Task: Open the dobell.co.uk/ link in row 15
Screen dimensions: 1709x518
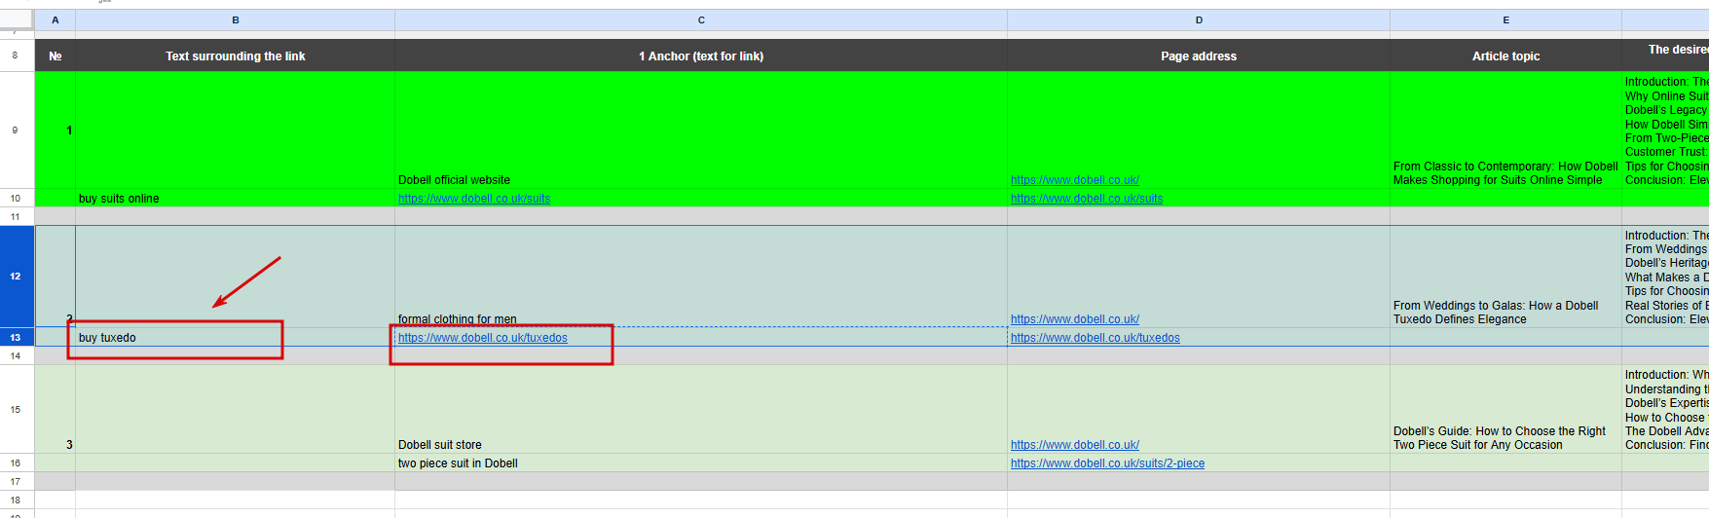Action: (1074, 445)
